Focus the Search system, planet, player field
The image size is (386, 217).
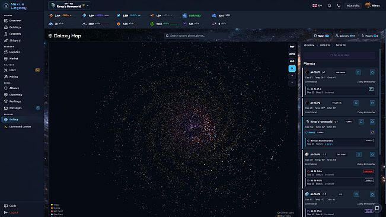pos(196,36)
